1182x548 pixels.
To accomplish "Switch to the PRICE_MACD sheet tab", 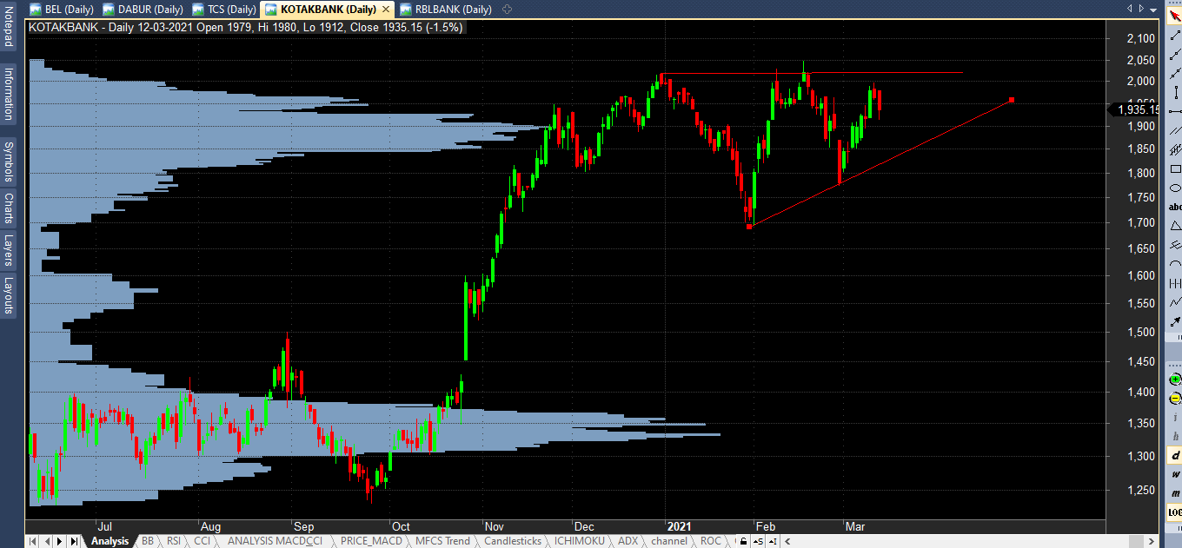I will (x=370, y=541).
